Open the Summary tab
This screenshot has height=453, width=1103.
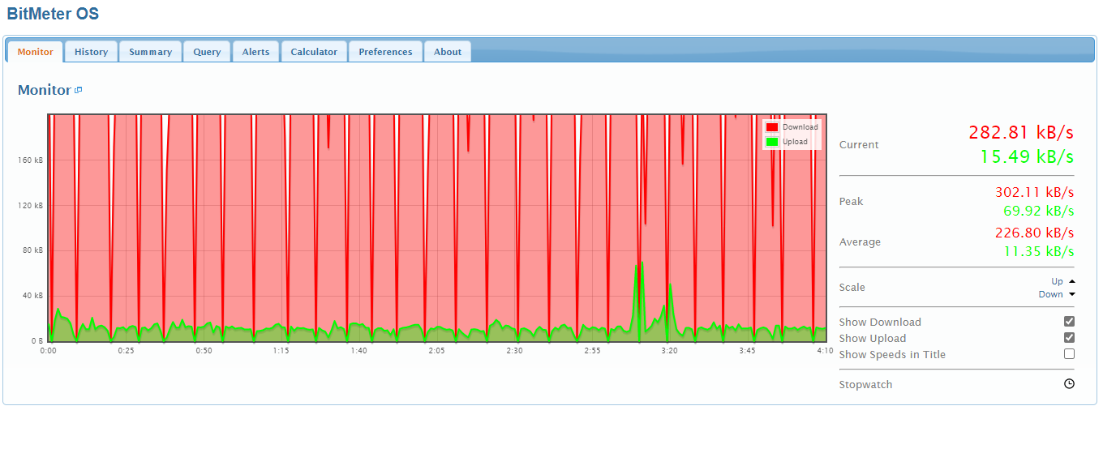[x=150, y=52]
